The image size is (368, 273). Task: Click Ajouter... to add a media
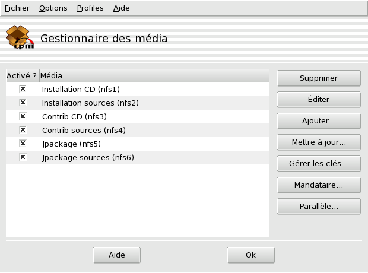click(x=319, y=121)
